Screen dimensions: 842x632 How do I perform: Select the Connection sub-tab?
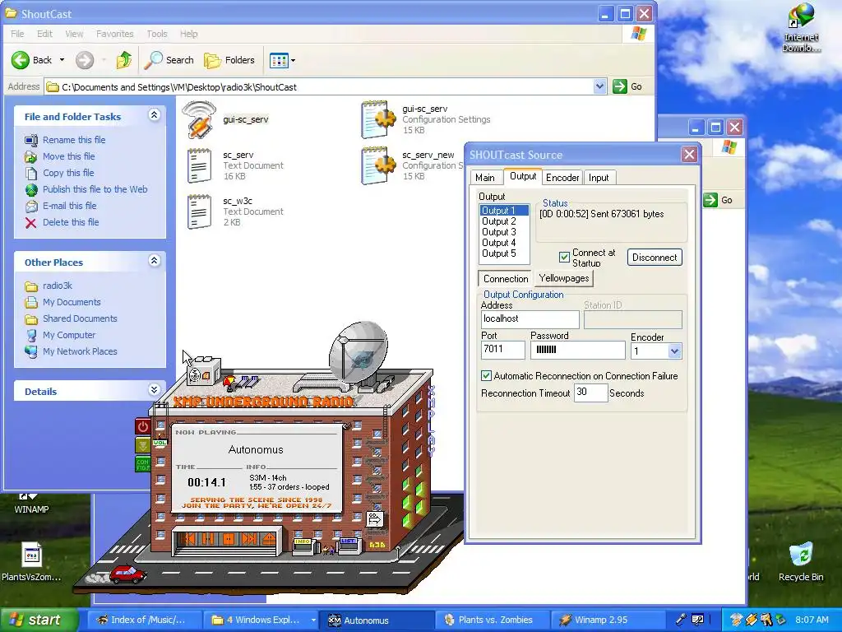(x=506, y=278)
